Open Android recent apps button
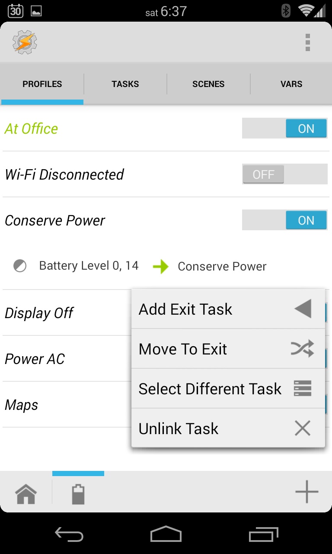Image resolution: width=332 pixels, height=554 pixels. pyautogui.click(x=263, y=535)
